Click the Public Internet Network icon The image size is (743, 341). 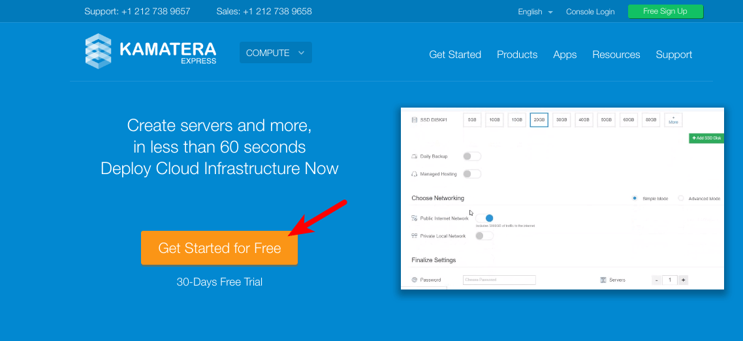pyautogui.click(x=415, y=218)
